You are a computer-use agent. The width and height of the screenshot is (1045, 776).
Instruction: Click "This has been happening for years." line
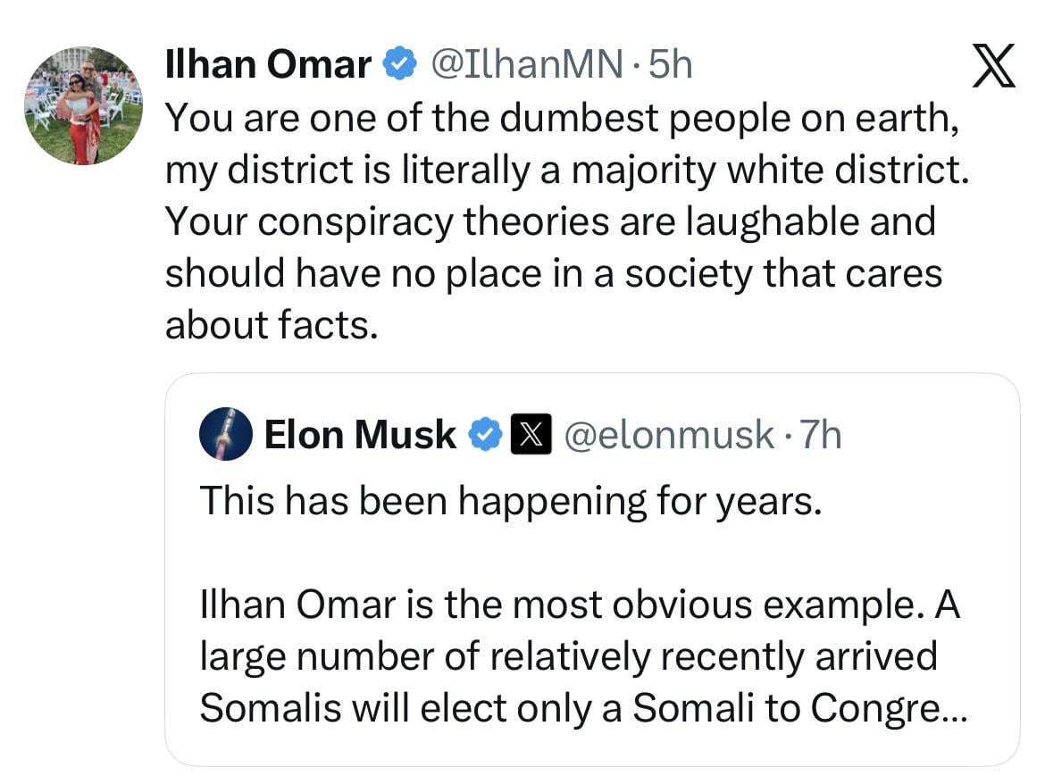click(510, 502)
